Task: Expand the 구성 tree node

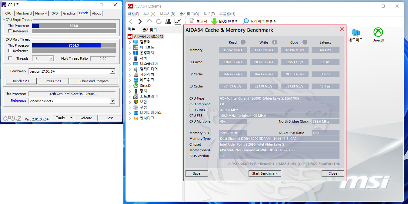Action: click(x=130, y=107)
